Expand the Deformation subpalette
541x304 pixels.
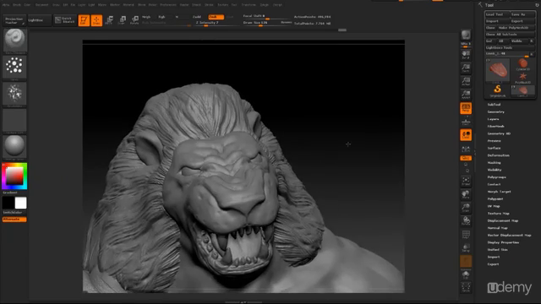[498, 155]
